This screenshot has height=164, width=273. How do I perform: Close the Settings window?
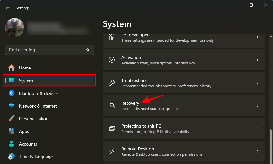(265, 5)
